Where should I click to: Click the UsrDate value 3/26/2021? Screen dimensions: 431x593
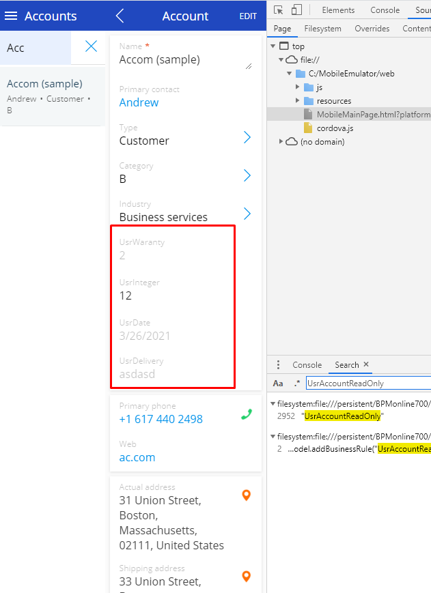click(x=145, y=336)
